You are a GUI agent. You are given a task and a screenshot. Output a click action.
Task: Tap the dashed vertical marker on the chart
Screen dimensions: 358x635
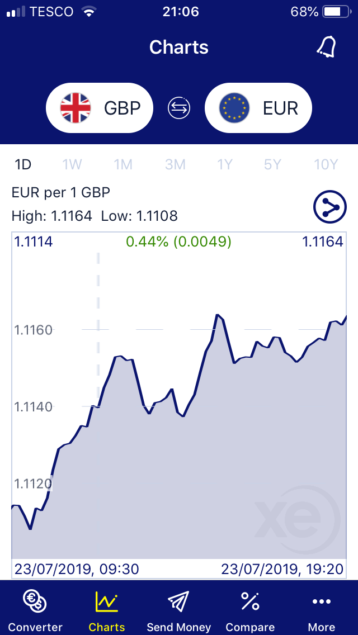click(x=98, y=313)
